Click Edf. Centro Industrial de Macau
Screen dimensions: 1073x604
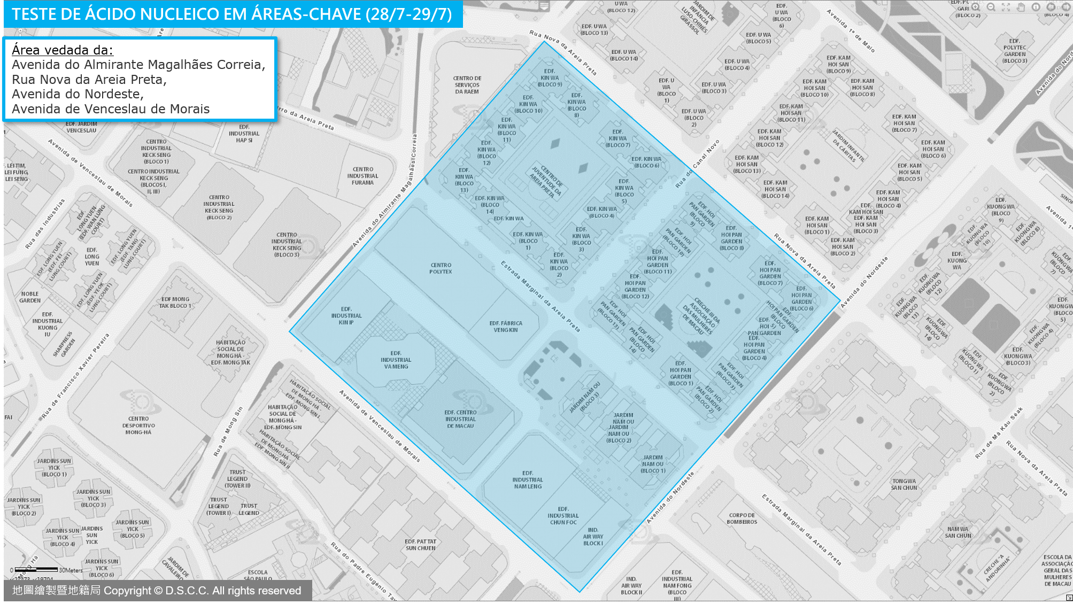pos(460,419)
